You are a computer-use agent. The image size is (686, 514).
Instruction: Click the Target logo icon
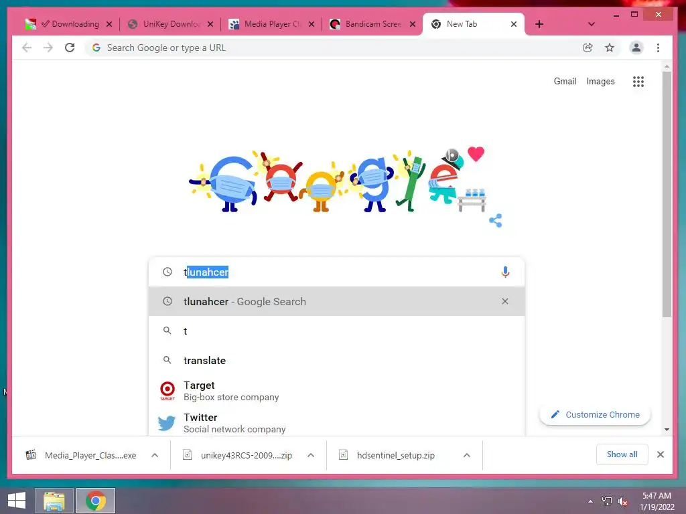coord(167,391)
